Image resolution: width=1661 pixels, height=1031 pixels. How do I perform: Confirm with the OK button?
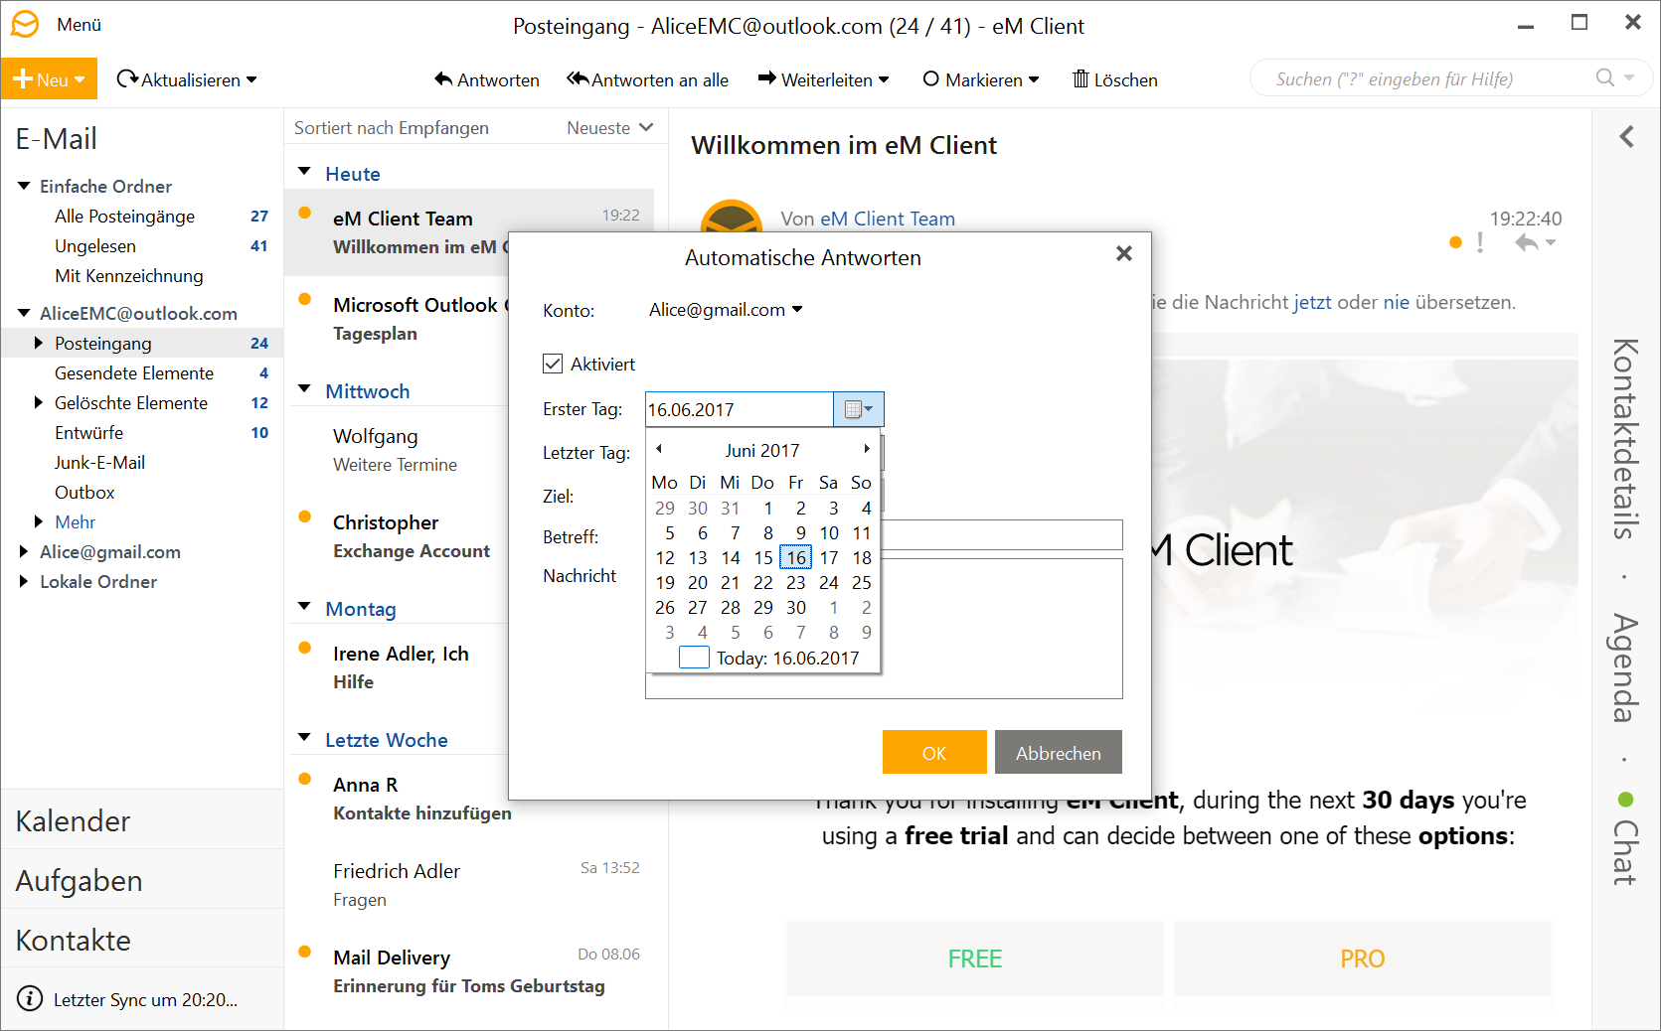[x=934, y=752]
